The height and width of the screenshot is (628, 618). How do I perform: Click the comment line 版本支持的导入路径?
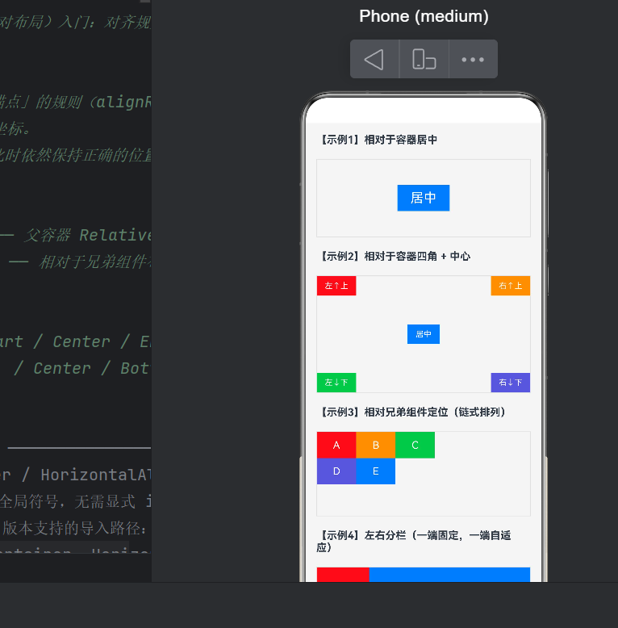coord(76,528)
